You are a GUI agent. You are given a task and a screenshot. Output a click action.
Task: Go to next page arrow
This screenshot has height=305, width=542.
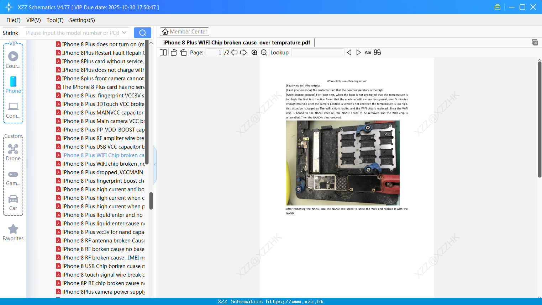[x=243, y=53]
